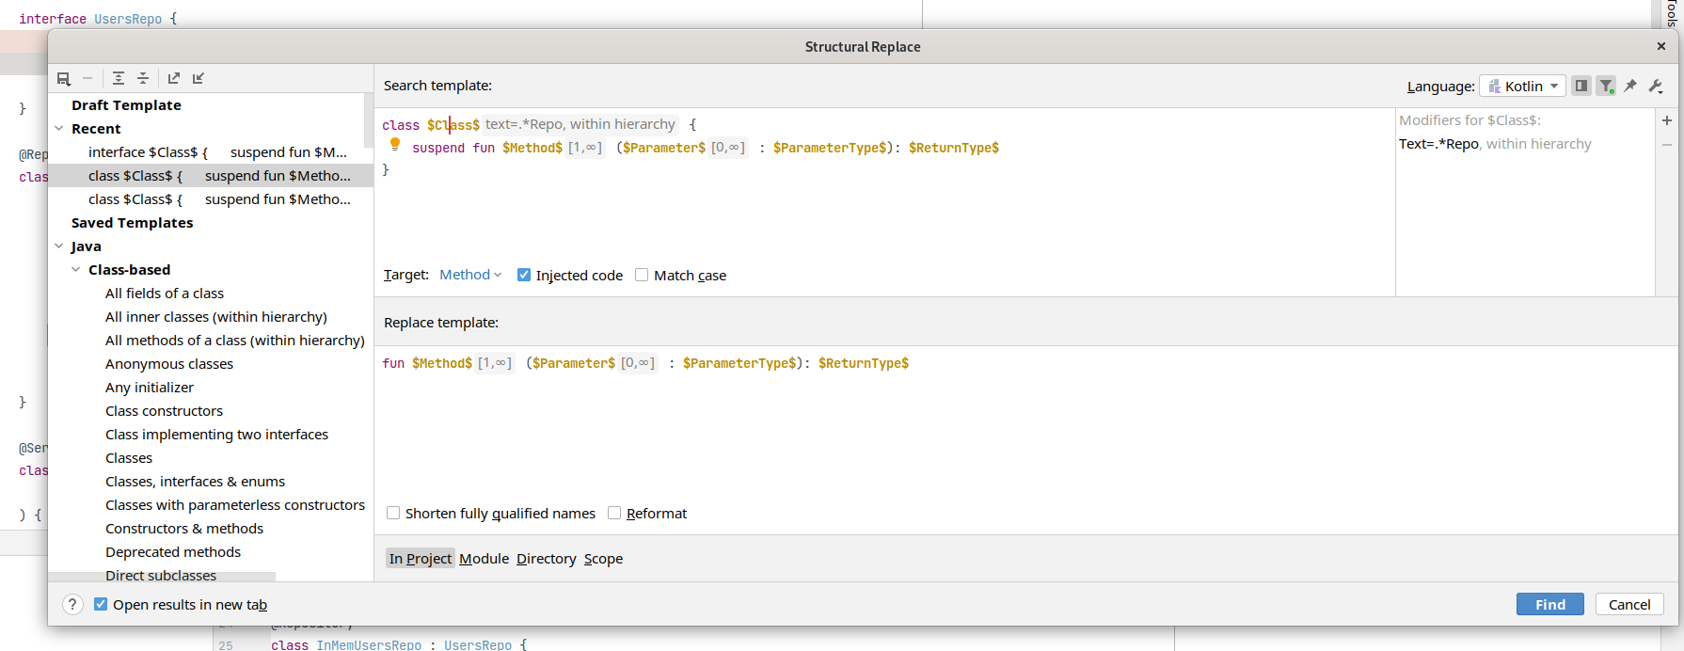Select the Class constructors template
Screen dimensions: 1684x651
(165, 411)
